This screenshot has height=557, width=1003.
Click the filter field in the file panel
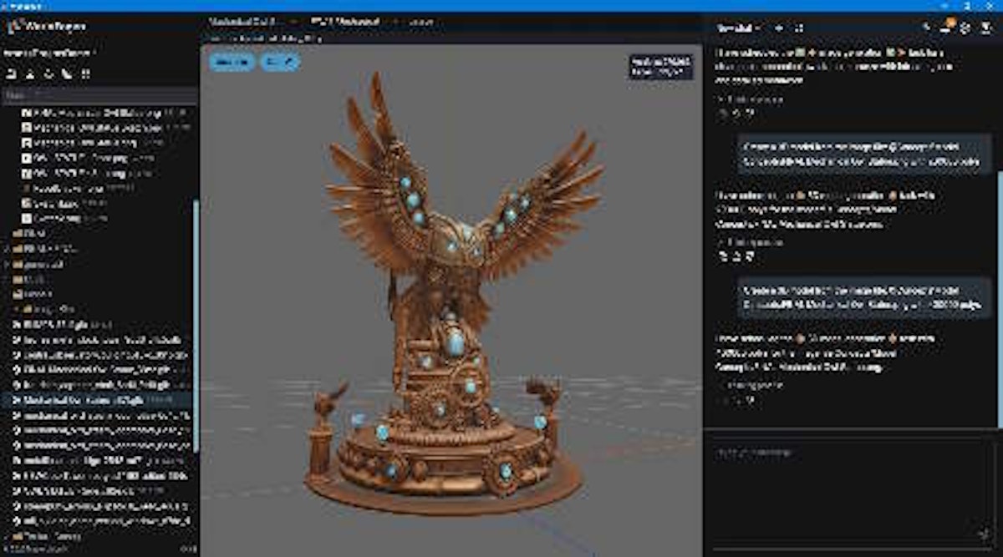click(99, 95)
